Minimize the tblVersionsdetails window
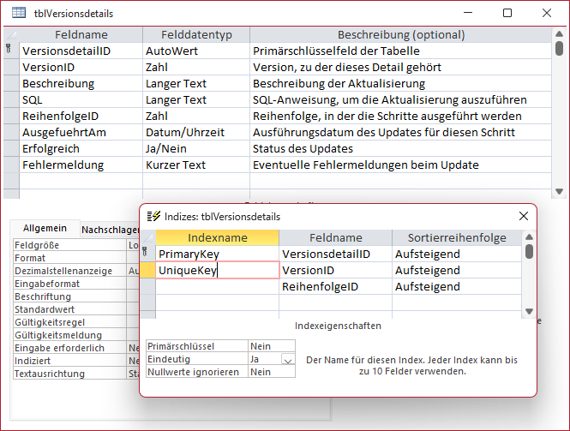The width and height of the screenshot is (570, 431). (468, 13)
